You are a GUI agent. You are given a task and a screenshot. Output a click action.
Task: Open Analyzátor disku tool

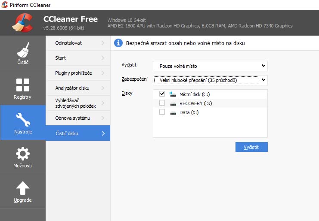(78, 88)
